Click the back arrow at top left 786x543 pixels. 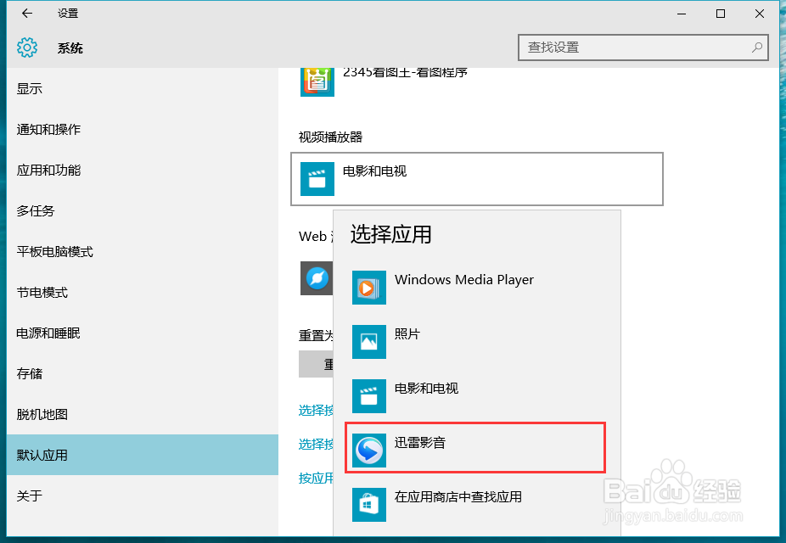[25, 14]
